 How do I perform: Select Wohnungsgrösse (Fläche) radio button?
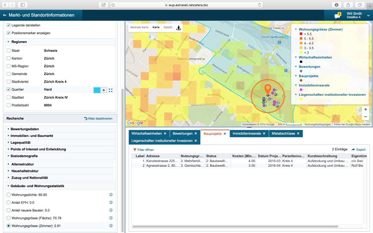(x=9, y=218)
